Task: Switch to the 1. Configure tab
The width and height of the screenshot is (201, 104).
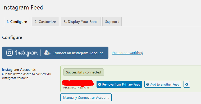Action: click(x=17, y=22)
